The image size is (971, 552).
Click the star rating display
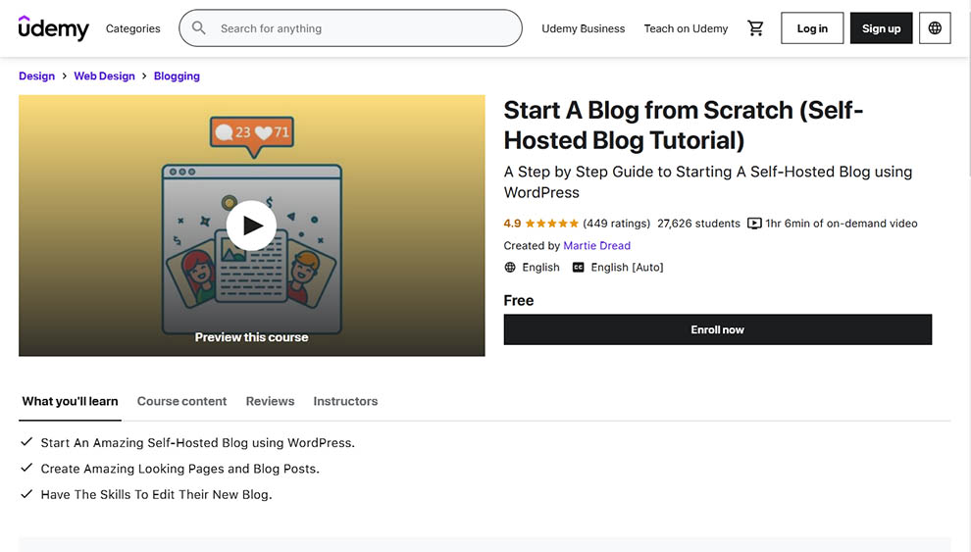[552, 224]
